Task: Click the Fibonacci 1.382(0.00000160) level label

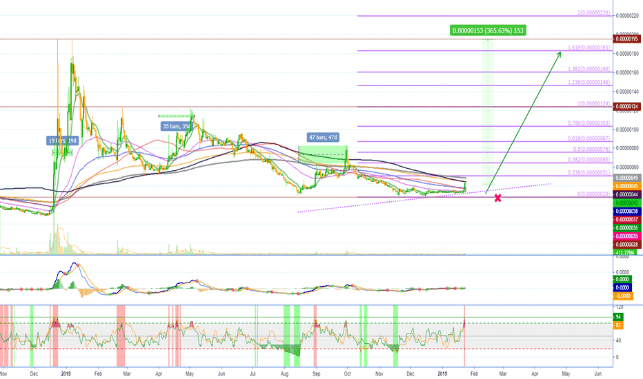Action: coord(589,69)
